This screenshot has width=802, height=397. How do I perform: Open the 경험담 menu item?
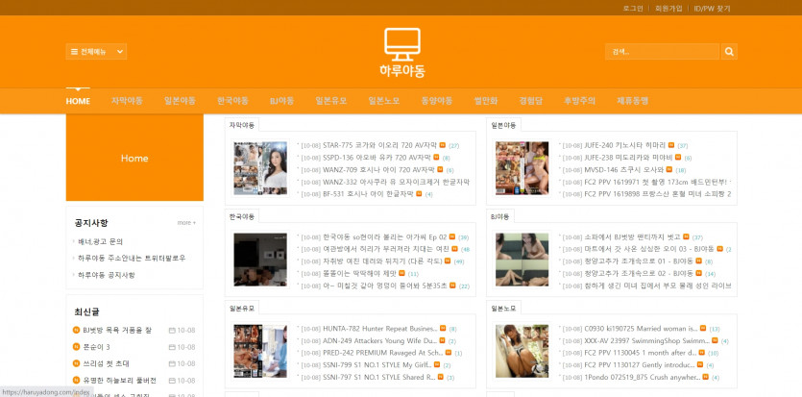[530, 101]
